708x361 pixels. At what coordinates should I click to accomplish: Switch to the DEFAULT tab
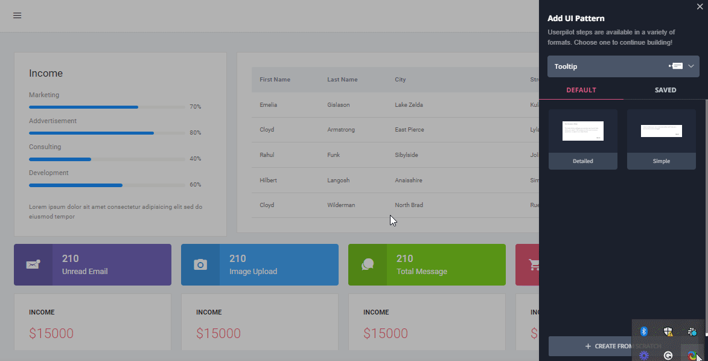(x=581, y=90)
